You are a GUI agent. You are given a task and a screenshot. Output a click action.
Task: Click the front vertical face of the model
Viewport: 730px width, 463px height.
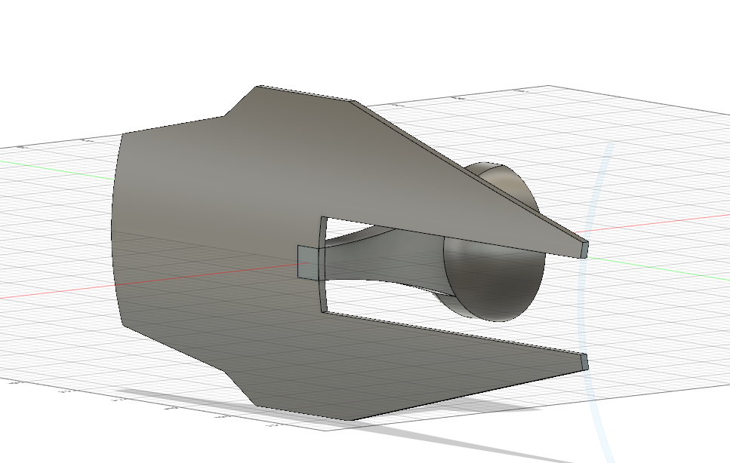[x=189, y=226]
